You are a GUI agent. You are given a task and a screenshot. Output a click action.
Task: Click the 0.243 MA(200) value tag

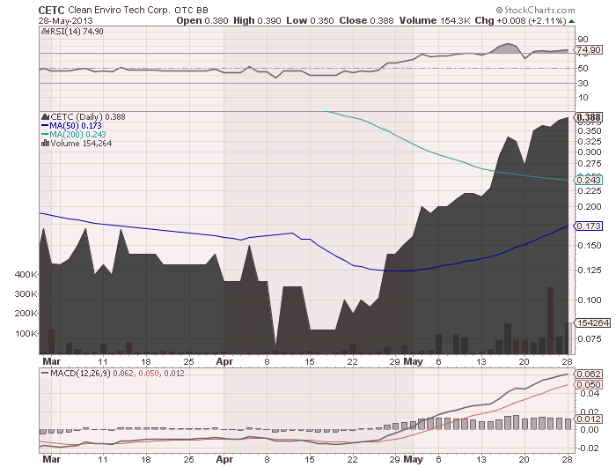click(x=587, y=181)
